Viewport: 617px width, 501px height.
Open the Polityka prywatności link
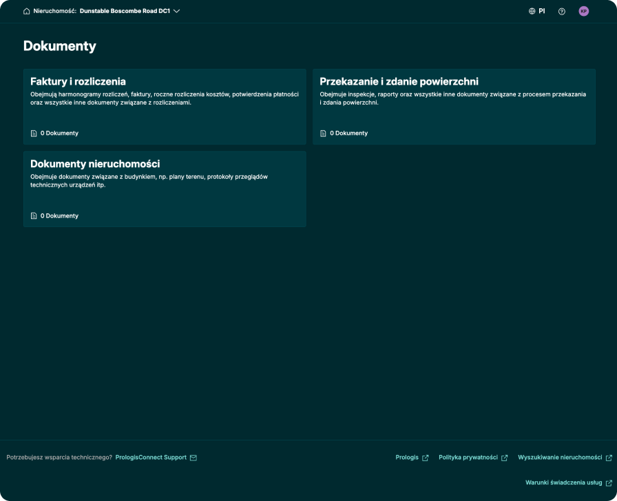point(468,458)
